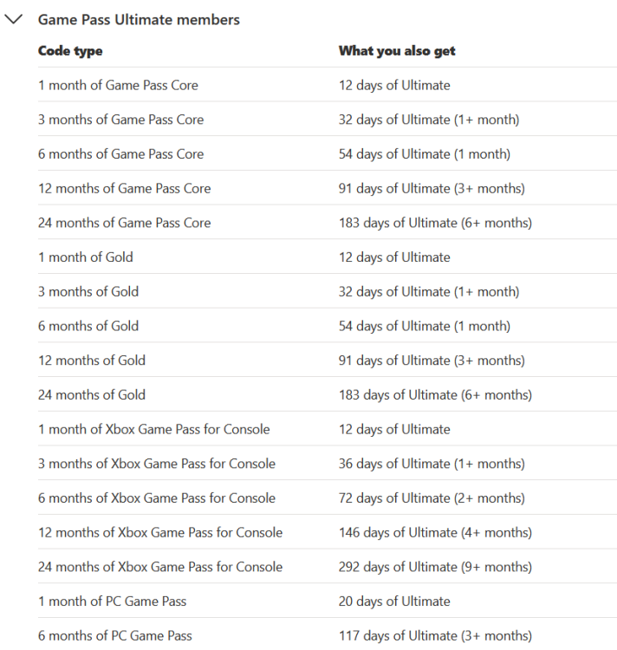Click 54 days of Ultimate for Core
617x650 pixels.
pyautogui.click(x=424, y=154)
